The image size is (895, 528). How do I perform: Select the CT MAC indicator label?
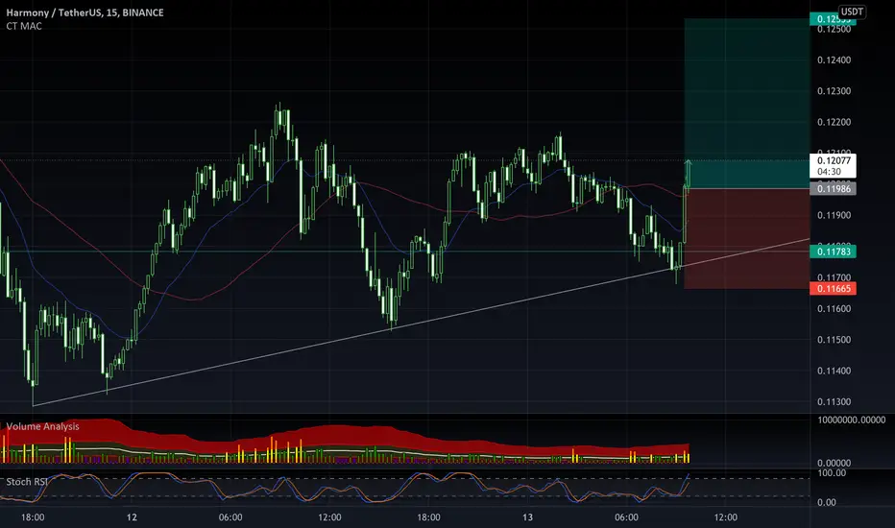(x=23, y=26)
